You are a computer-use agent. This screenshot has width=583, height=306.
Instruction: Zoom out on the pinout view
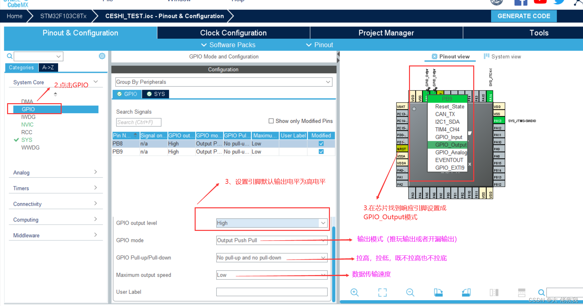point(410,292)
